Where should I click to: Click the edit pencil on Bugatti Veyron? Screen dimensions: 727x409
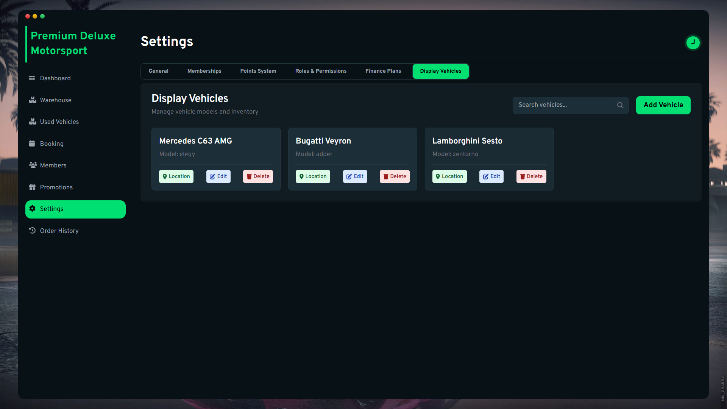click(x=348, y=176)
